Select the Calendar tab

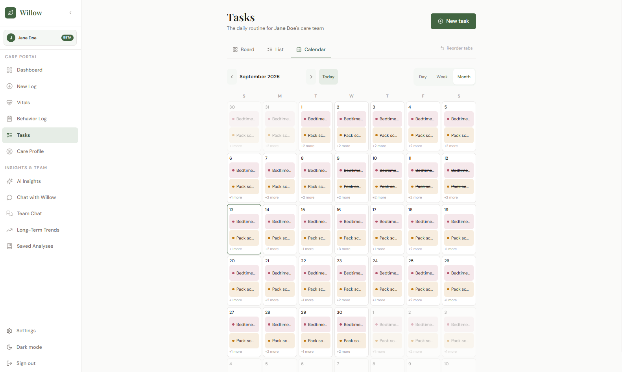click(x=311, y=50)
